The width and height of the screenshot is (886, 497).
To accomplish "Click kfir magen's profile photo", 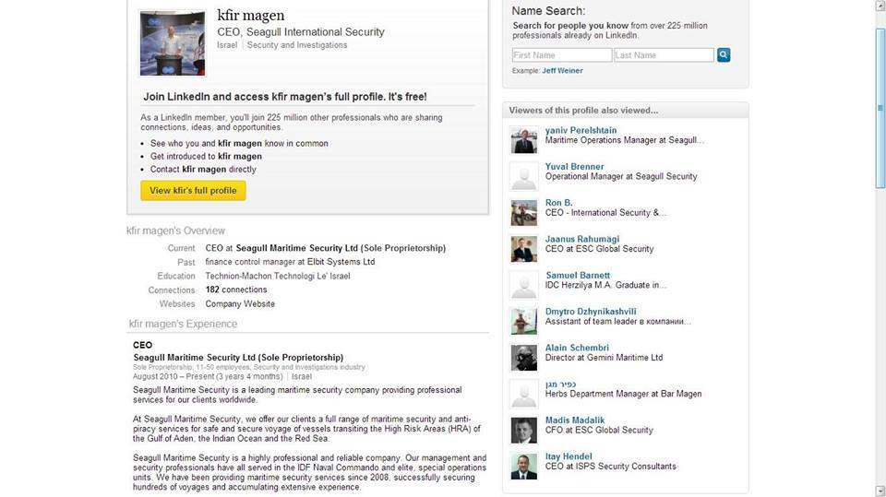I will click(x=172, y=43).
